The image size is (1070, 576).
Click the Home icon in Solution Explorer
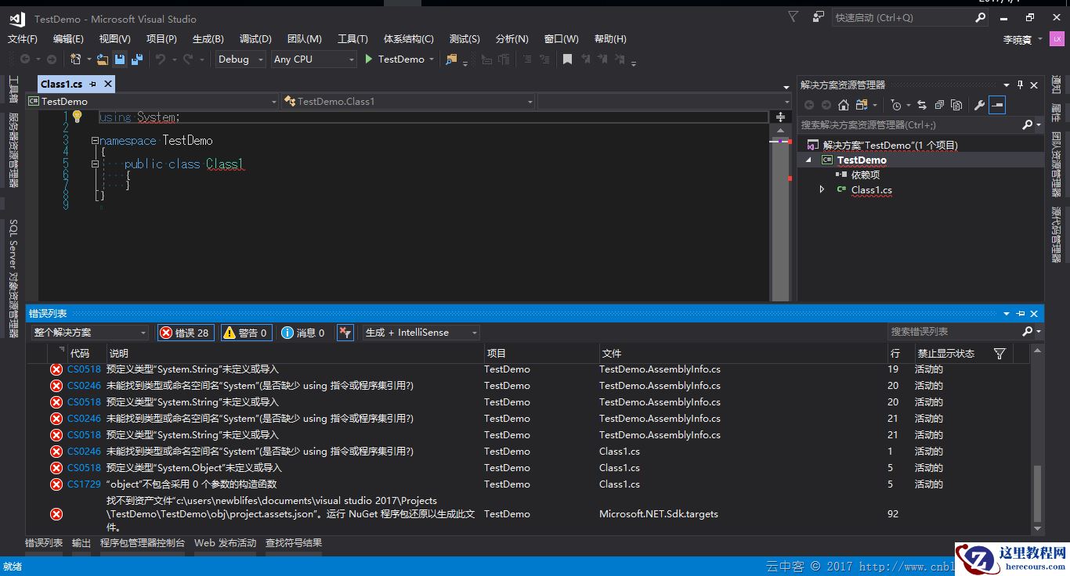click(x=843, y=105)
